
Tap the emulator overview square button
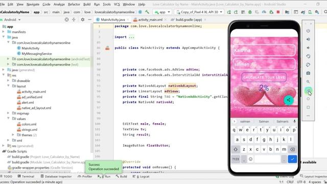(x=308, y=107)
